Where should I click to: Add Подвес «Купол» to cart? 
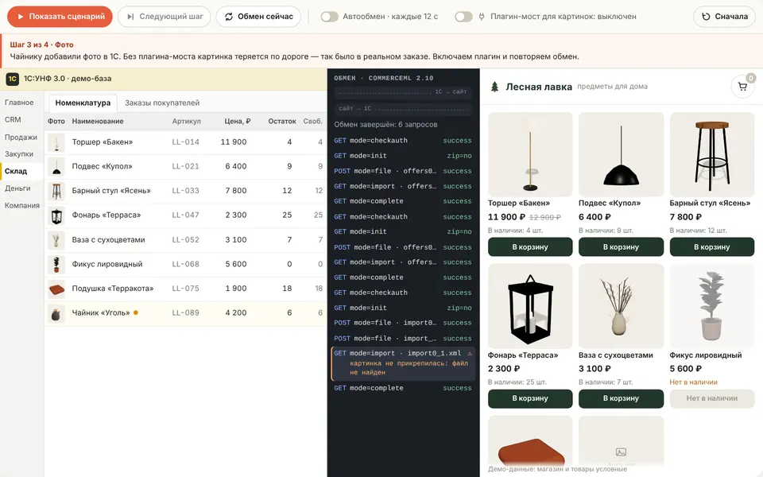[621, 246]
